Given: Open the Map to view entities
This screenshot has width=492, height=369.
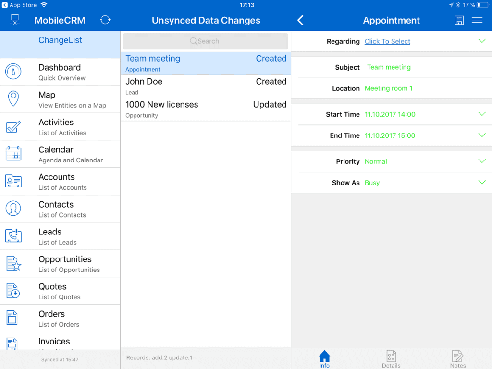Looking at the screenshot, I should click(x=60, y=99).
